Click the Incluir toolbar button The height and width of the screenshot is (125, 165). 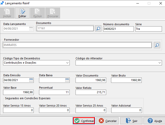coord(7,13)
